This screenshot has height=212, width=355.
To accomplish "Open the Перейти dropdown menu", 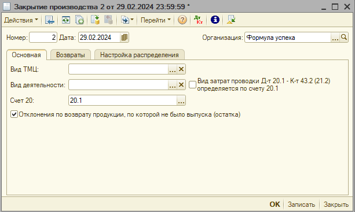I will [x=156, y=20].
